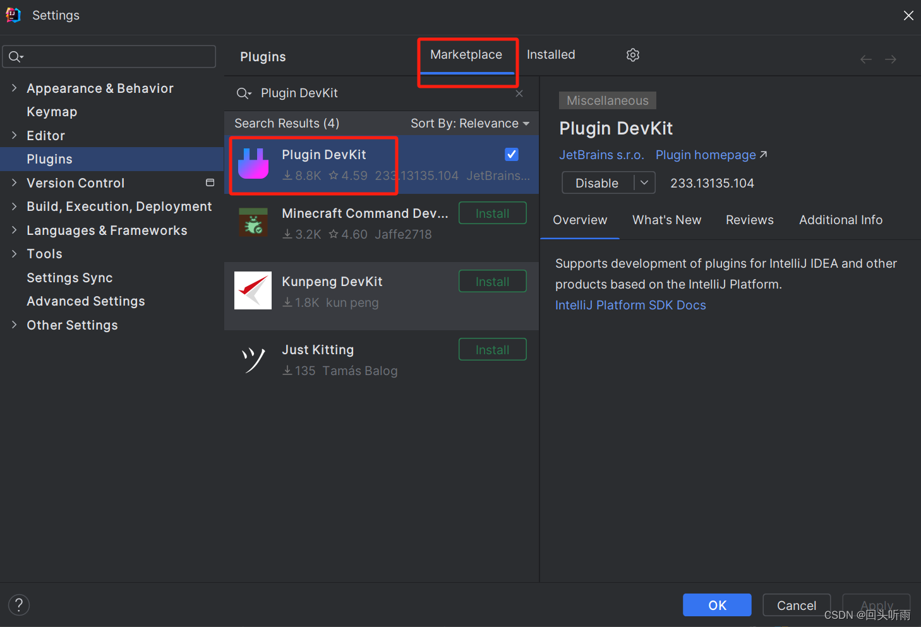The height and width of the screenshot is (627, 921).
Task: Select the Kunpeng DevKit result name
Action: click(332, 282)
